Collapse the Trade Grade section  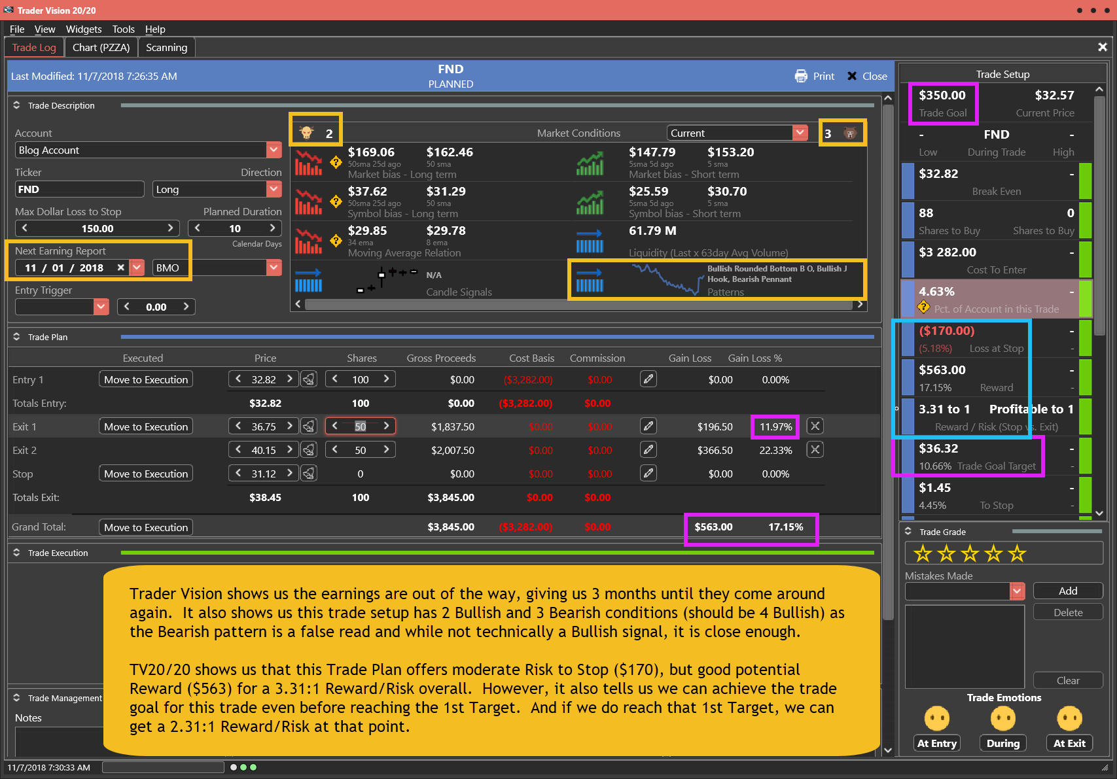908,532
